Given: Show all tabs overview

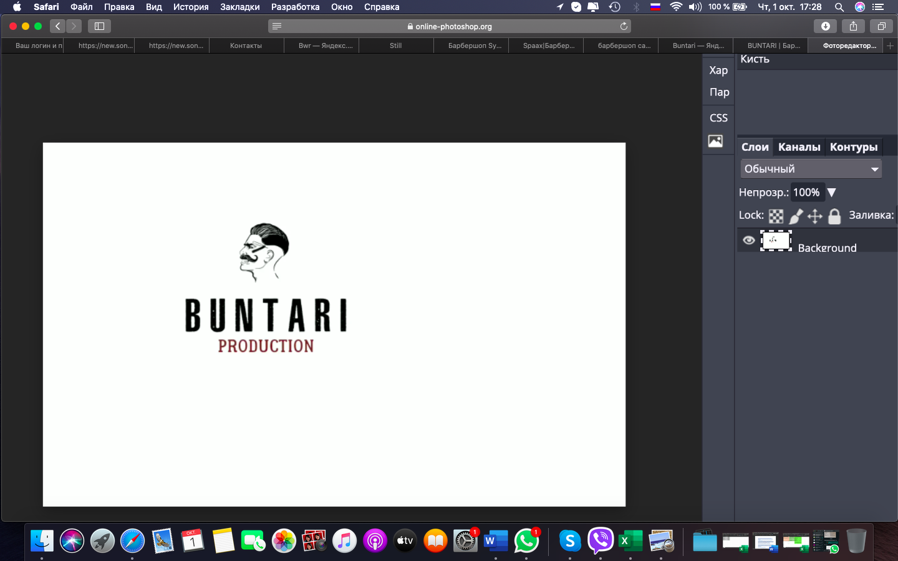Looking at the screenshot, I should tap(881, 26).
